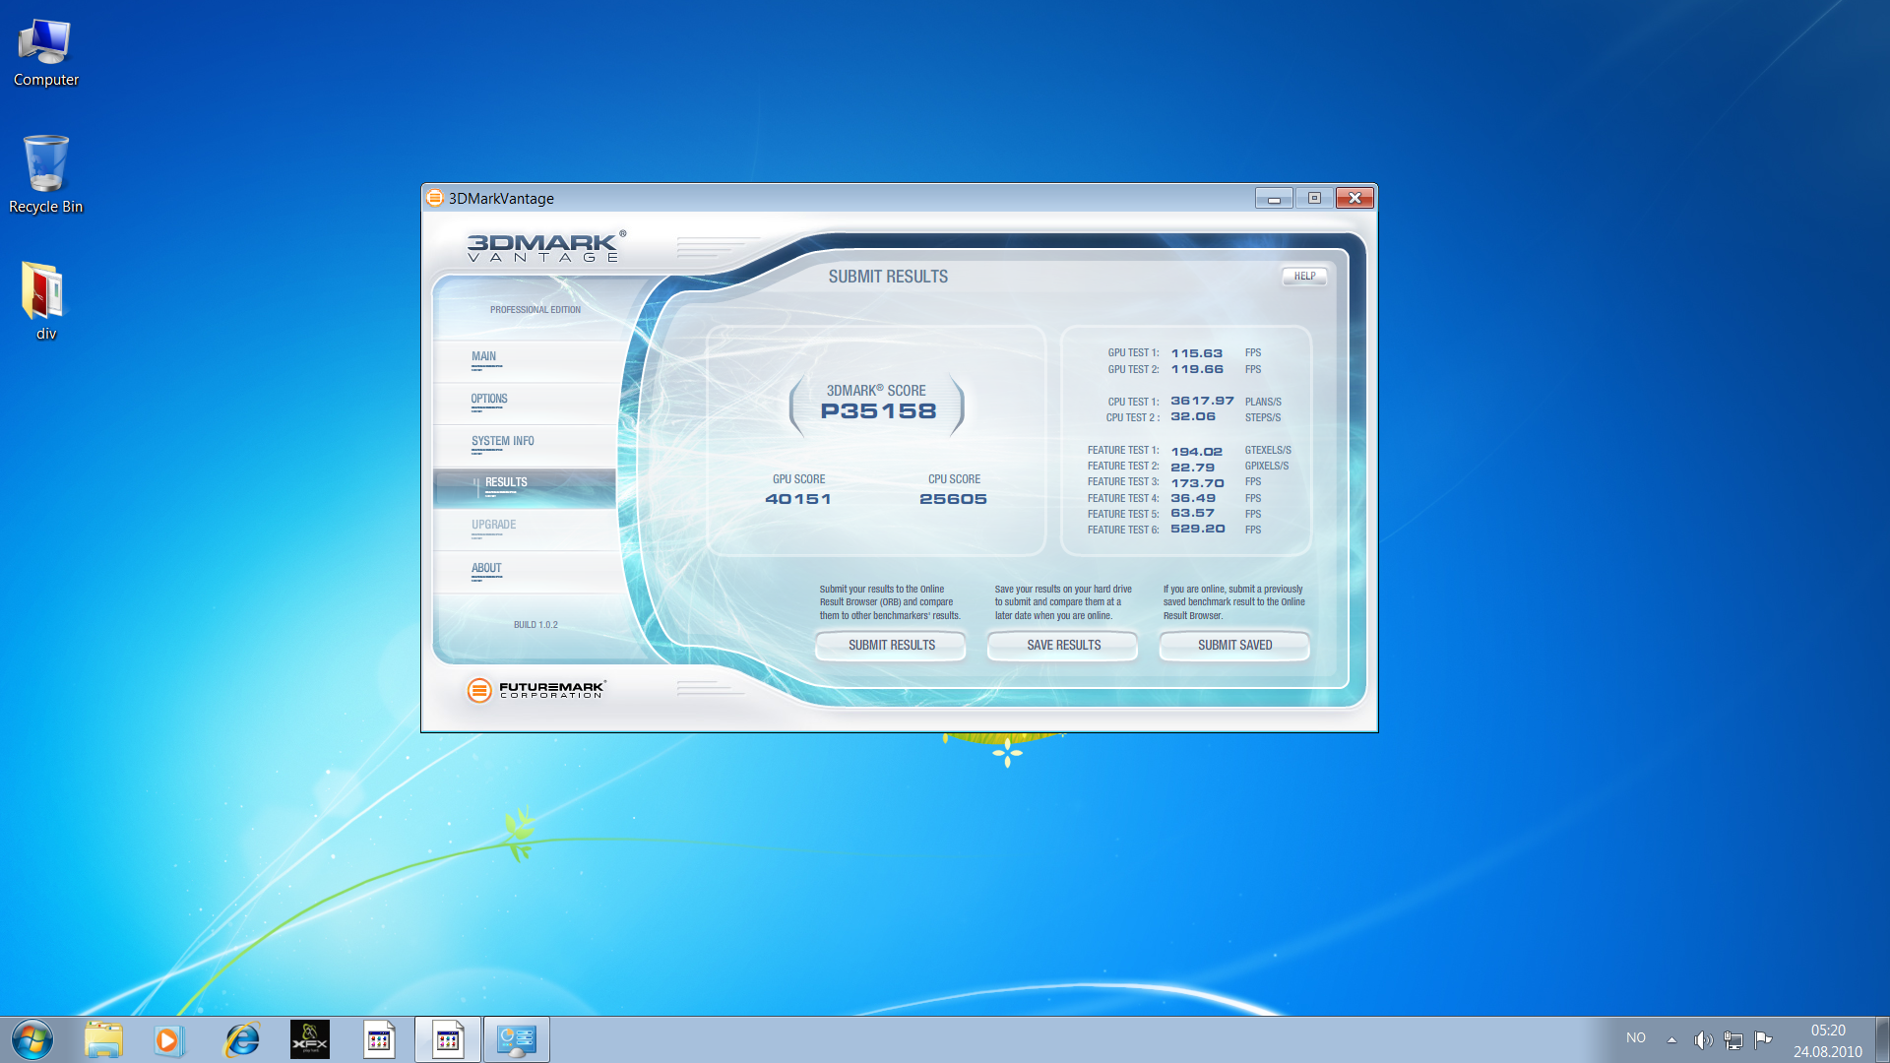Click the highlighted second calendar-grid taskbar icon
Viewport: 1890px width, 1063px height.
click(448, 1039)
